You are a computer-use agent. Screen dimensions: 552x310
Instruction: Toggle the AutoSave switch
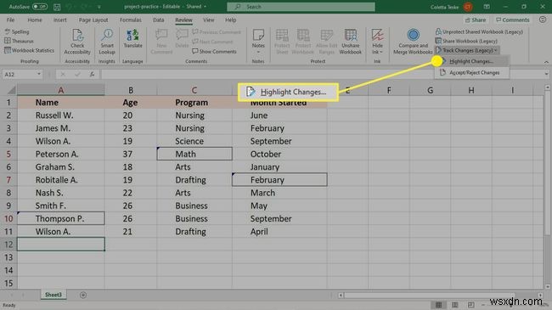pyautogui.click(x=40, y=7)
